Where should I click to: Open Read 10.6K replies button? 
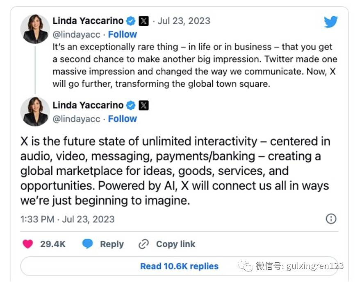coord(179,266)
